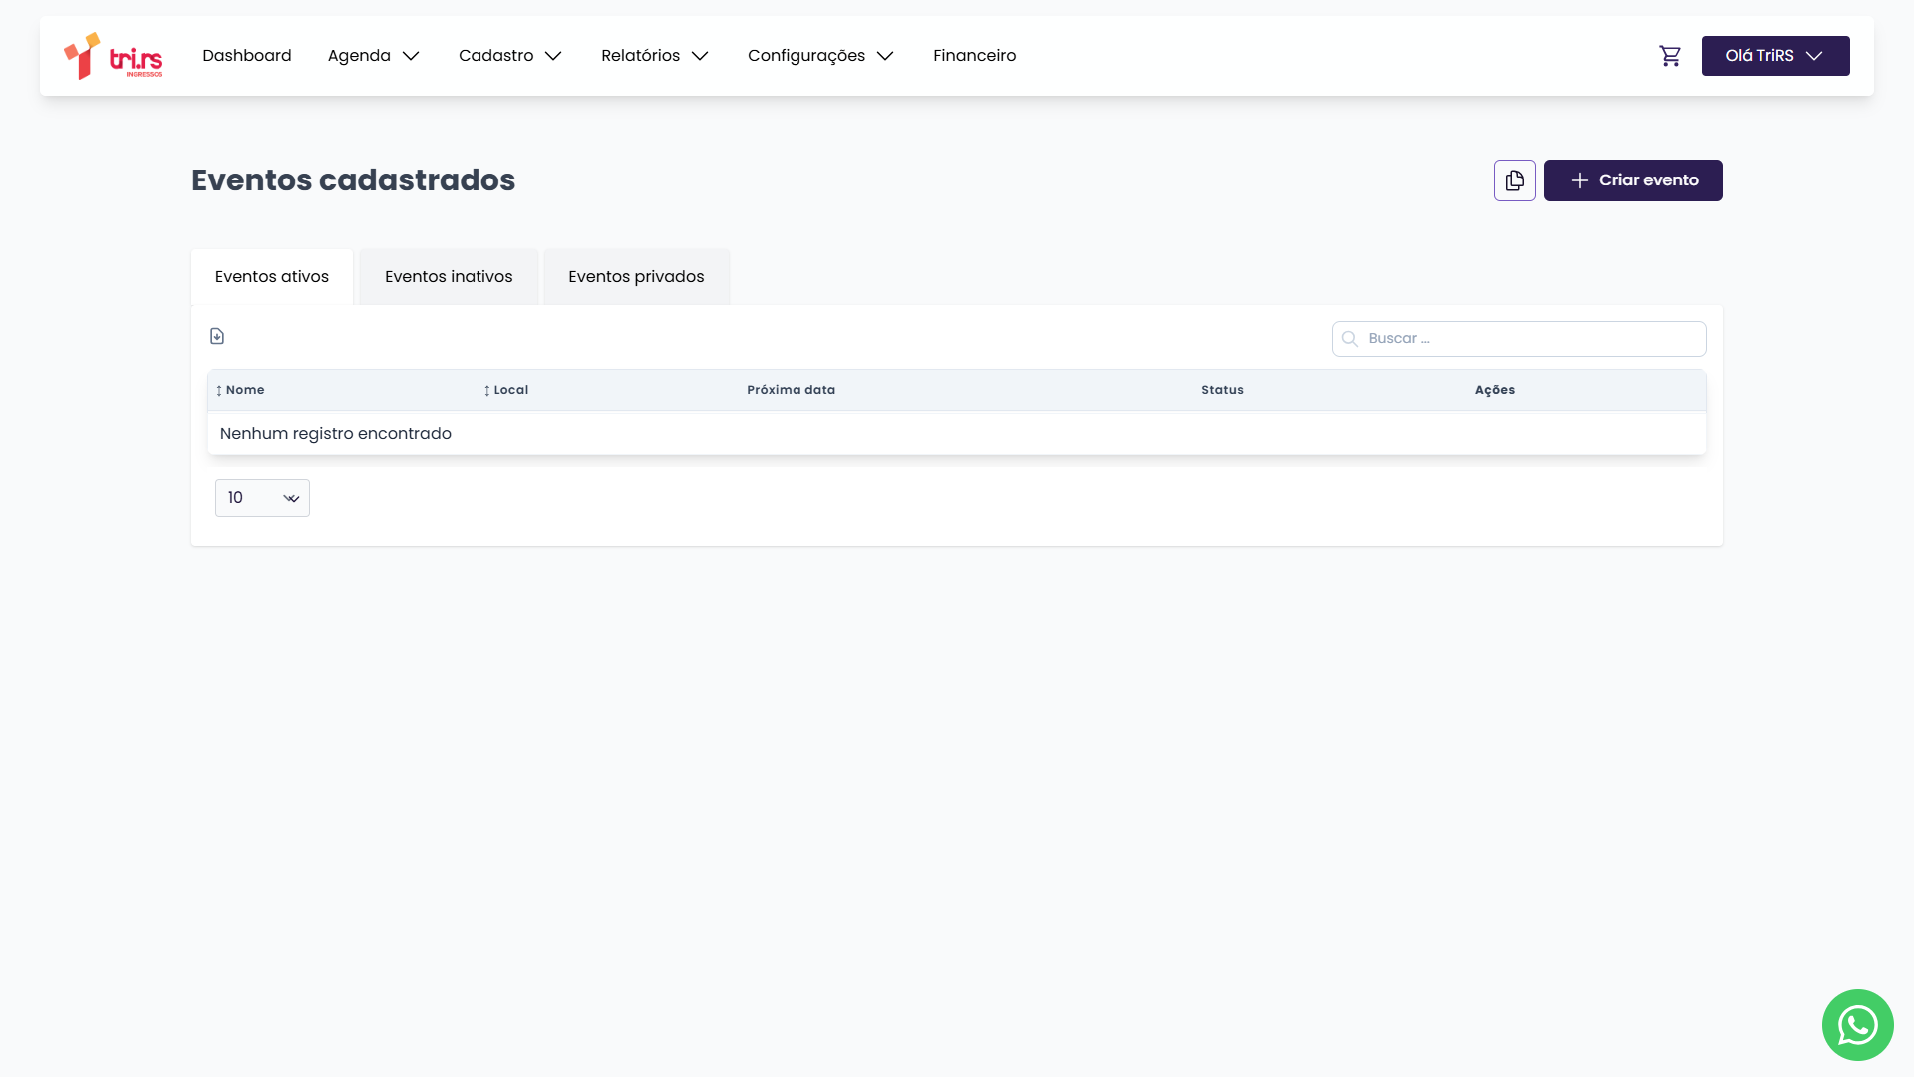Sort table by Local column arrows
Viewport: 1914px width, 1077px height.
[x=487, y=391]
